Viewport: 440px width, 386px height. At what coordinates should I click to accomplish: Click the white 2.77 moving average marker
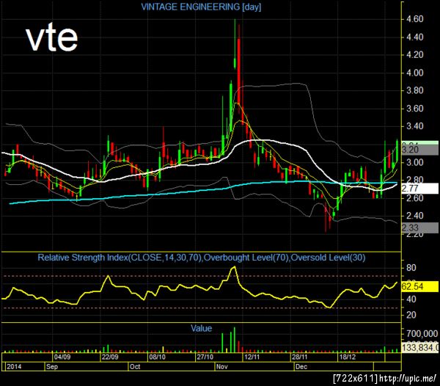coord(419,189)
